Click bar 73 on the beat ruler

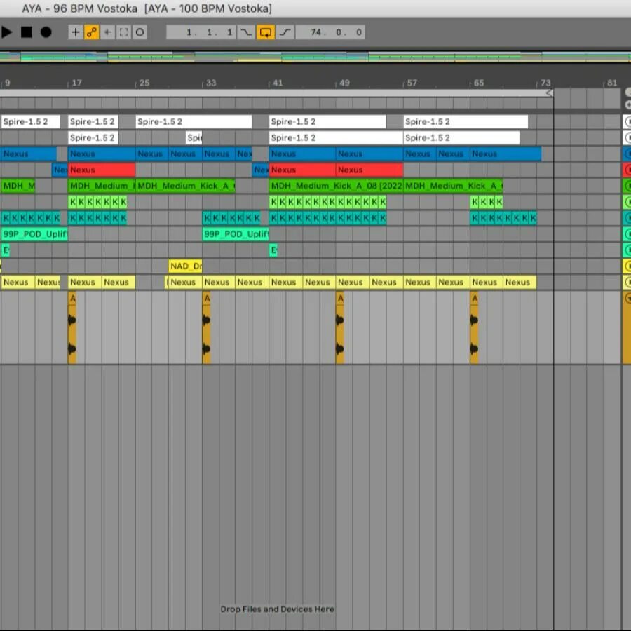point(545,83)
